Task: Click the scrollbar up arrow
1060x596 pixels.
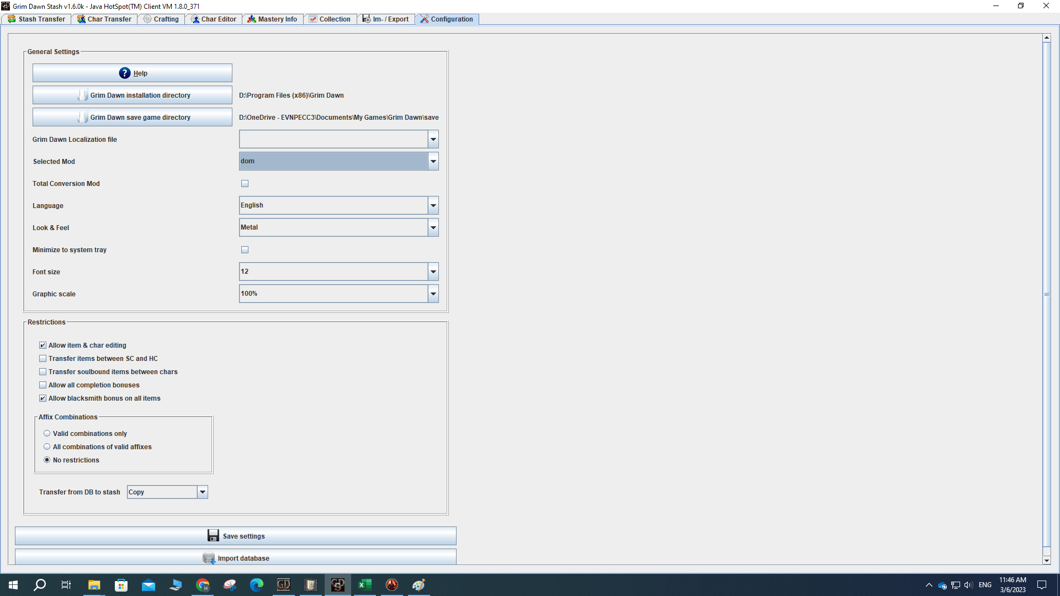Action: coord(1047,38)
